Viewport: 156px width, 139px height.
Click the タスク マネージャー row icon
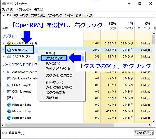click(x=9, y=56)
